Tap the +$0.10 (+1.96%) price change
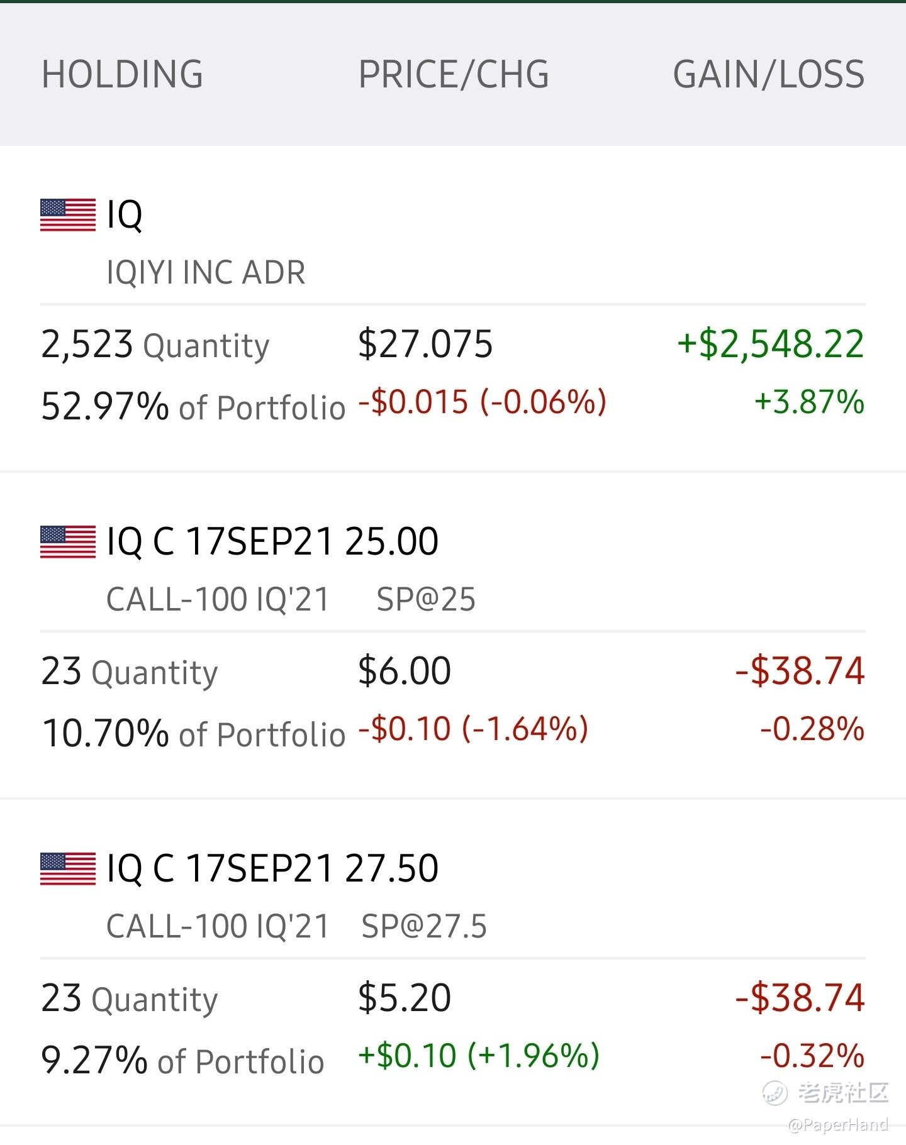Screen dimensions: 906x1145 [x=479, y=1055]
